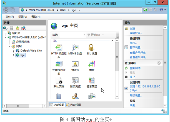The width and height of the screenshot is (170, 122).
Task: Open the help dropdown arrow
Action: [165, 10]
